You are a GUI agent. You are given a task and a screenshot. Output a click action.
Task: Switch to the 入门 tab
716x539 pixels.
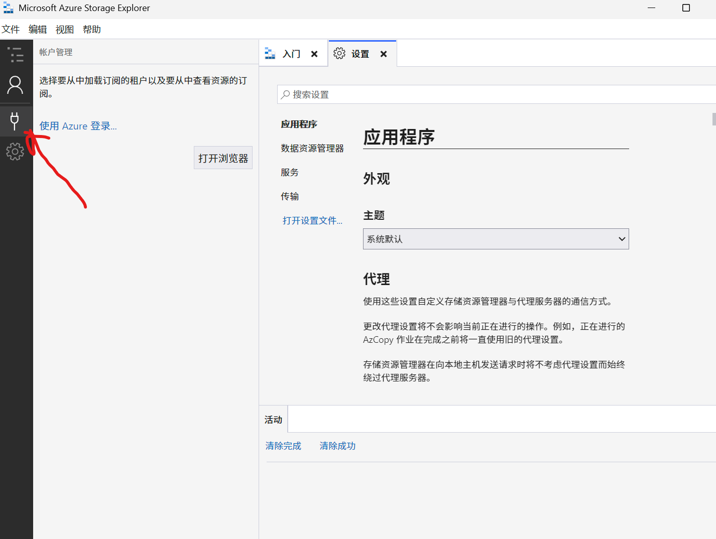tap(293, 54)
